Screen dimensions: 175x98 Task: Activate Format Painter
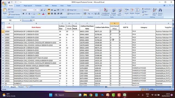click(14, 14)
